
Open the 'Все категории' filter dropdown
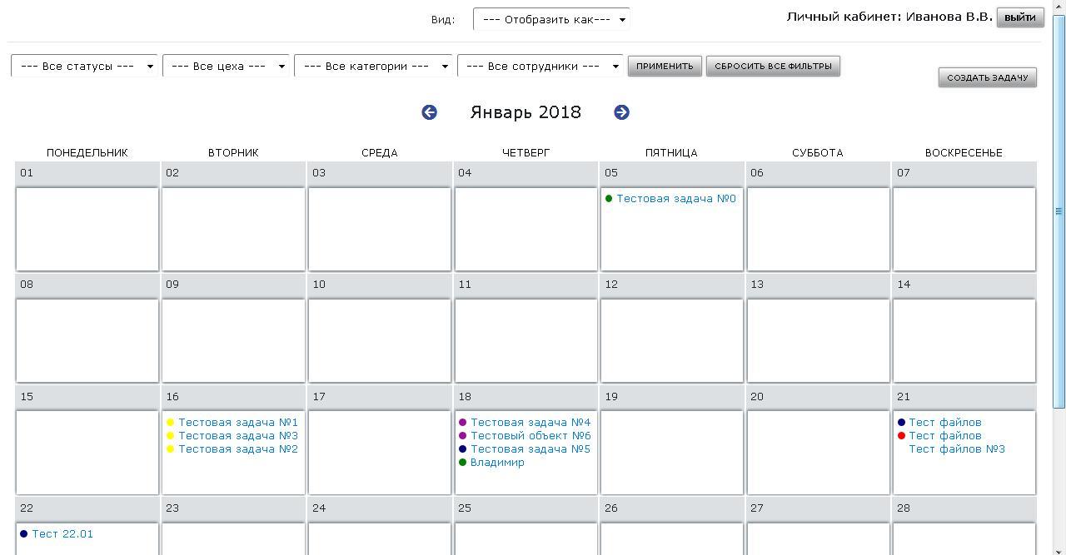[x=373, y=66]
